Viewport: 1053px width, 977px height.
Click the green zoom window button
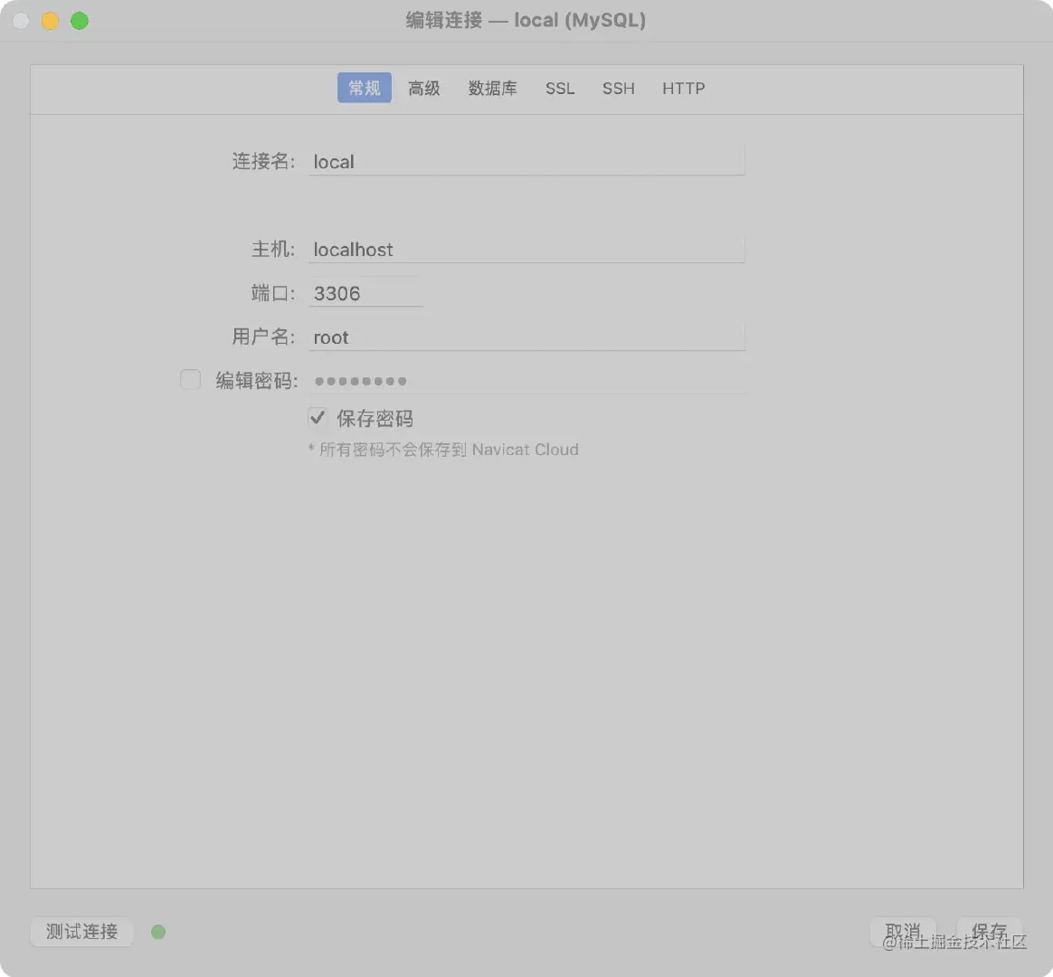pos(80,21)
